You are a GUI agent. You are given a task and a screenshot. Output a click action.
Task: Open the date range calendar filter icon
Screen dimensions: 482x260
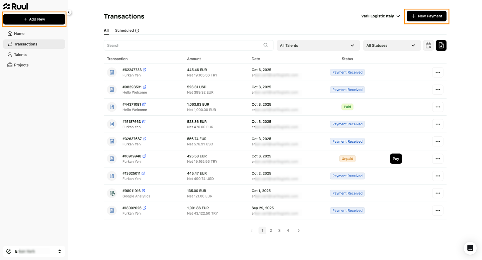tap(428, 45)
